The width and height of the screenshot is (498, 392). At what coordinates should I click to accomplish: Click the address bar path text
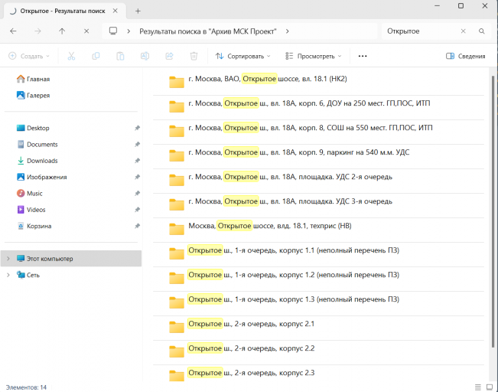208,31
